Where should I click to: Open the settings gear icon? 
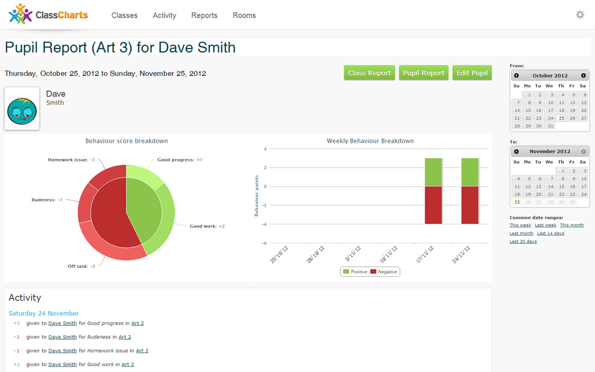click(580, 15)
